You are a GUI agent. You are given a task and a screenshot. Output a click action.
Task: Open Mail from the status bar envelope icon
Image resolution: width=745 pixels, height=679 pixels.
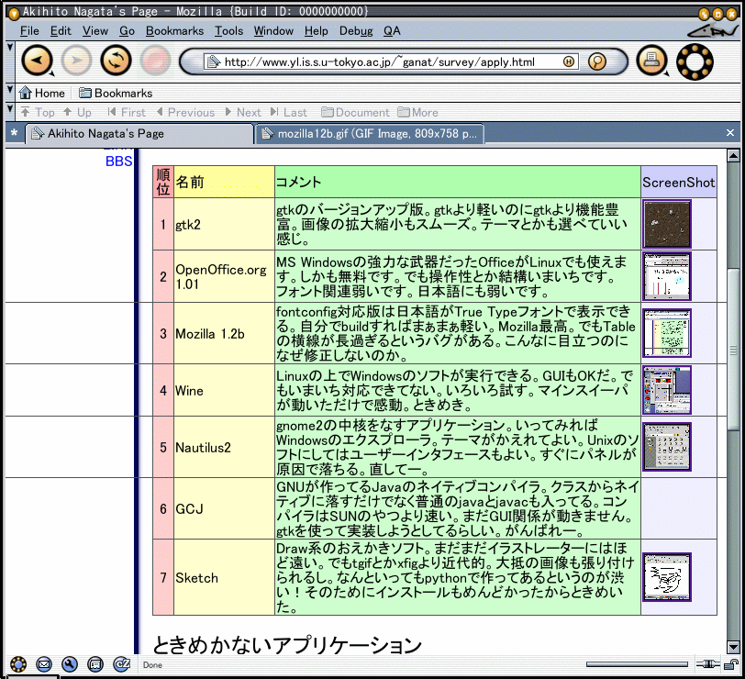(x=44, y=663)
